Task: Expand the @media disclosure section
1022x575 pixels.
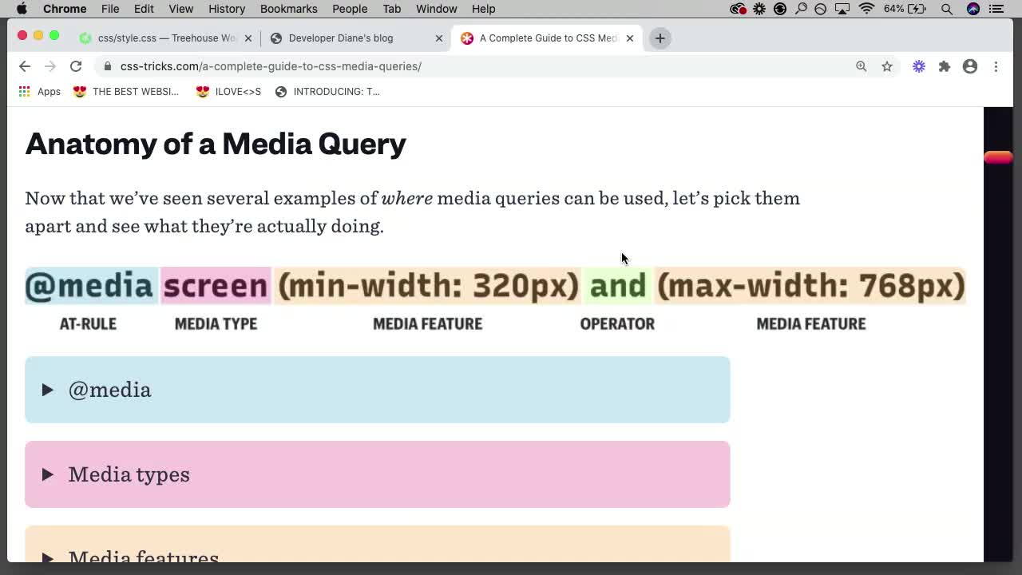Action: 110,390
